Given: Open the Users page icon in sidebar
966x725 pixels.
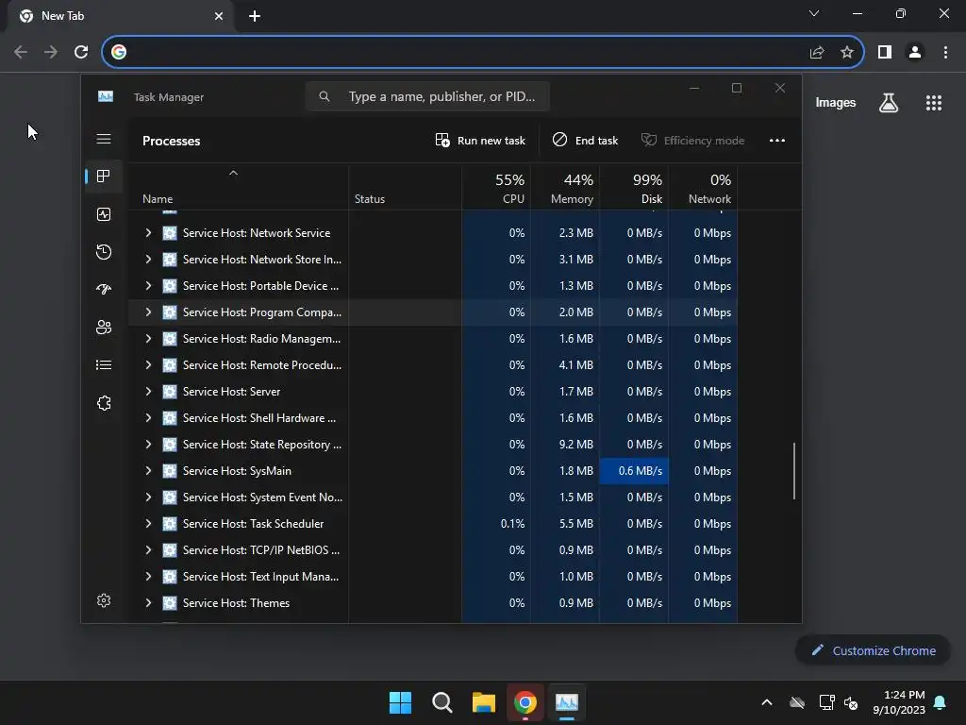Looking at the screenshot, I should click(x=104, y=327).
